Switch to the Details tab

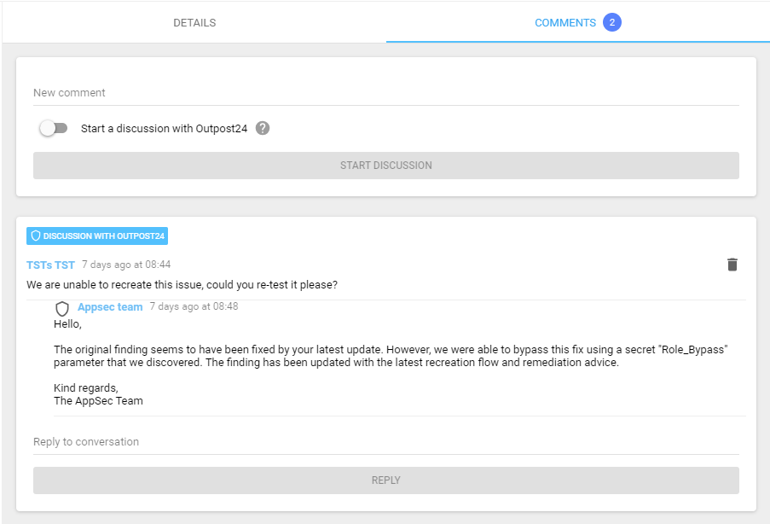tap(194, 23)
